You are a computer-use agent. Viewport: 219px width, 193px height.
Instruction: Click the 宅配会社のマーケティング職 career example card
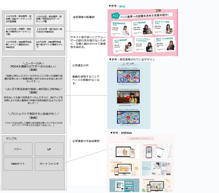click(x=49, y=19)
